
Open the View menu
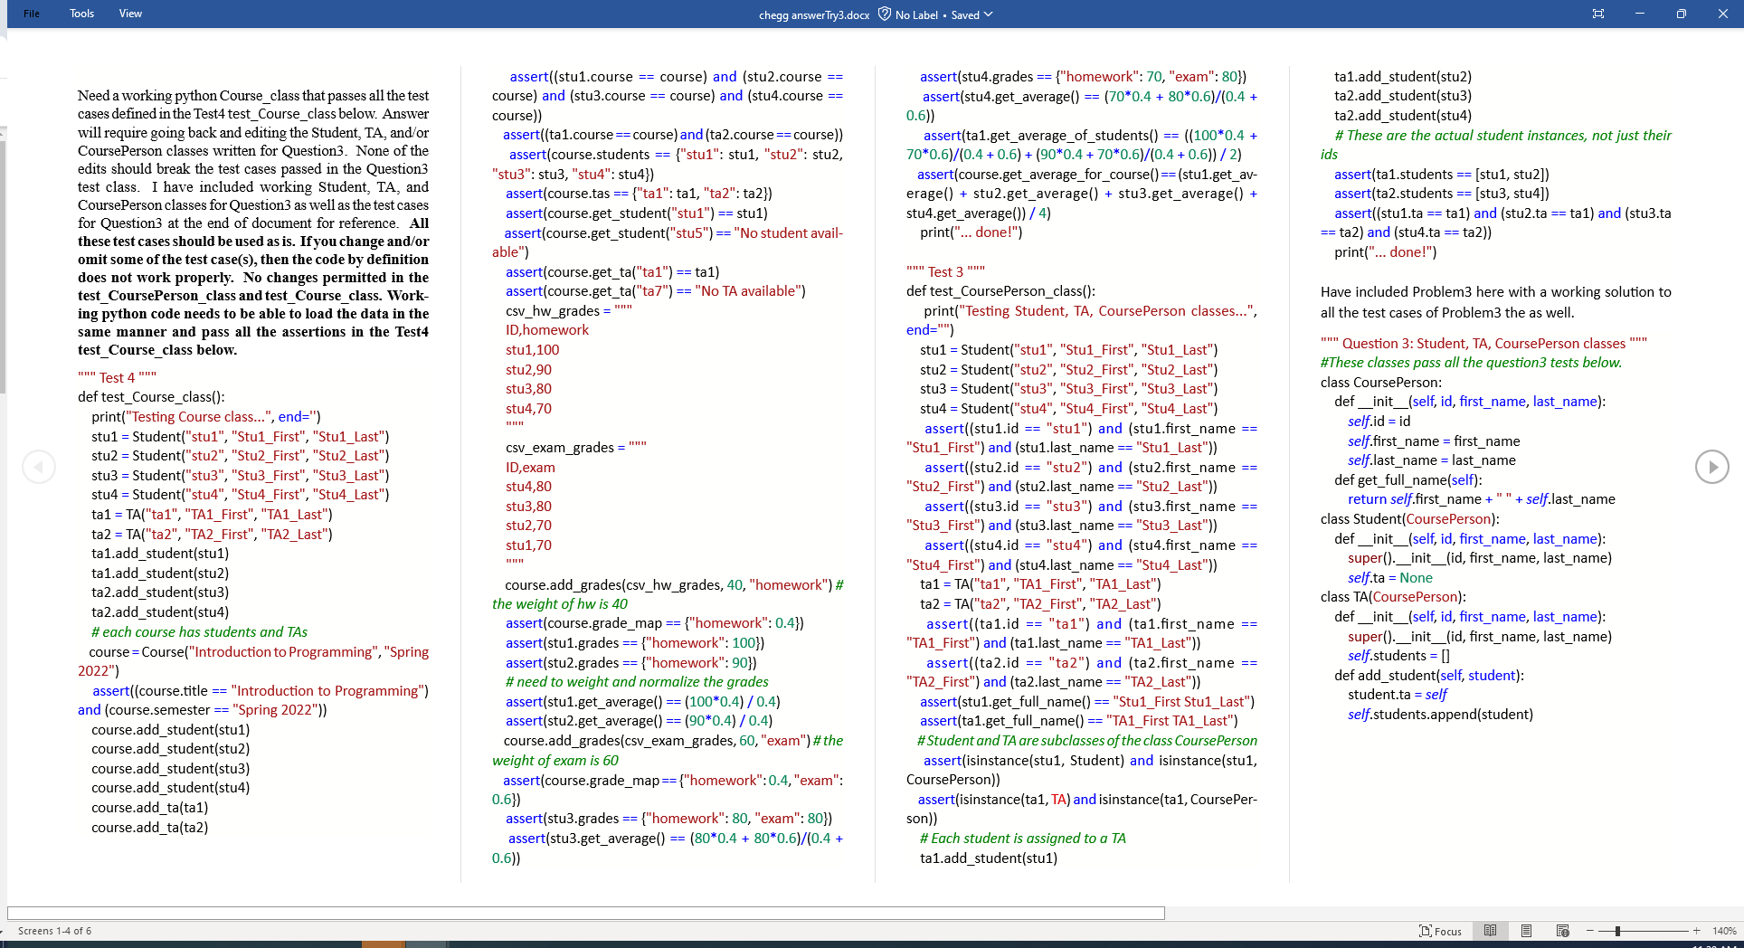(x=129, y=14)
